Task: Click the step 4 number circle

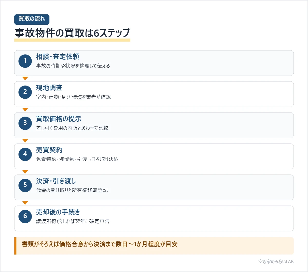Action: tap(25, 154)
